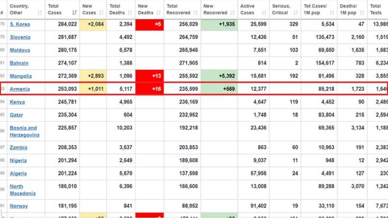Sort by Total Deaths column arrow
The height and width of the screenshot is (218, 388).
coord(130,12)
